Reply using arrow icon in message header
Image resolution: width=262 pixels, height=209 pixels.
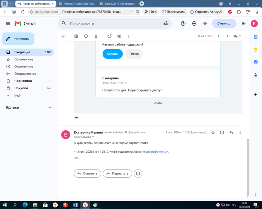pos(231,132)
